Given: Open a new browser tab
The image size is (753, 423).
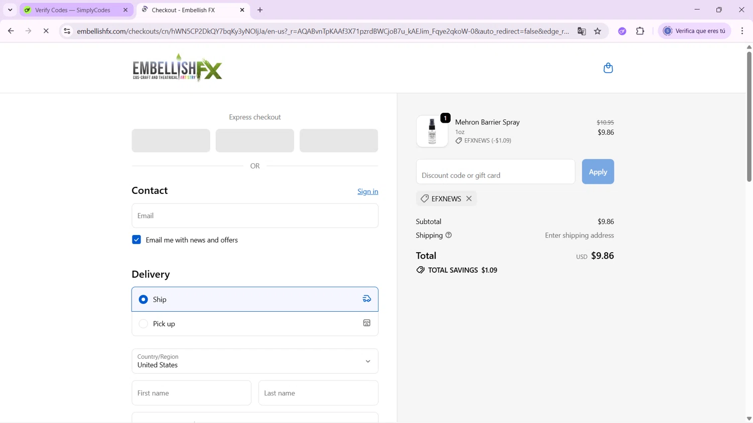Looking at the screenshot, I should [260, 10].
